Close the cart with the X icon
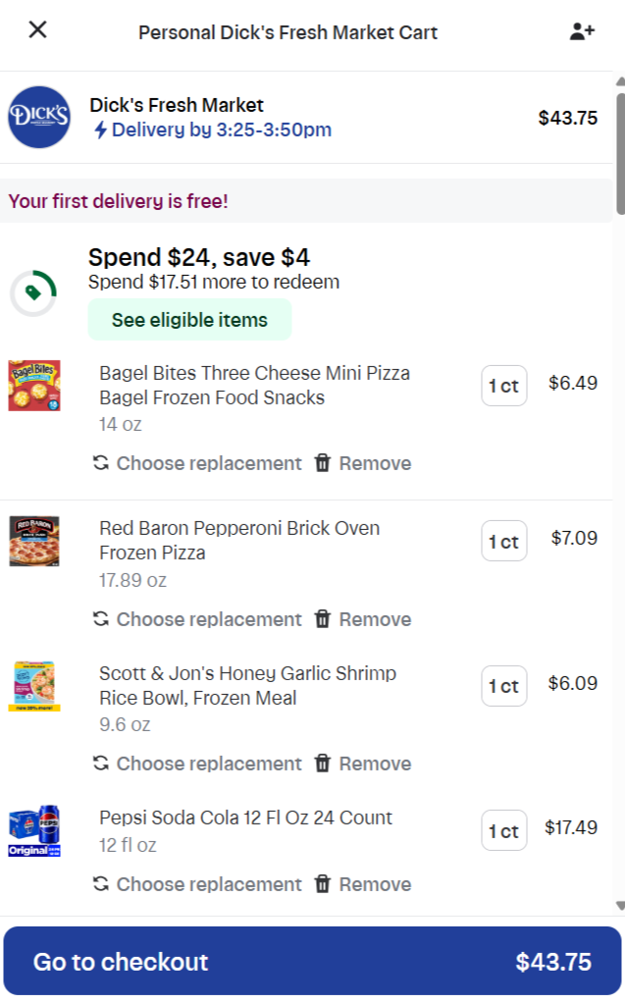The width and height of the screenshot is (625, 1004). point(37,29)
